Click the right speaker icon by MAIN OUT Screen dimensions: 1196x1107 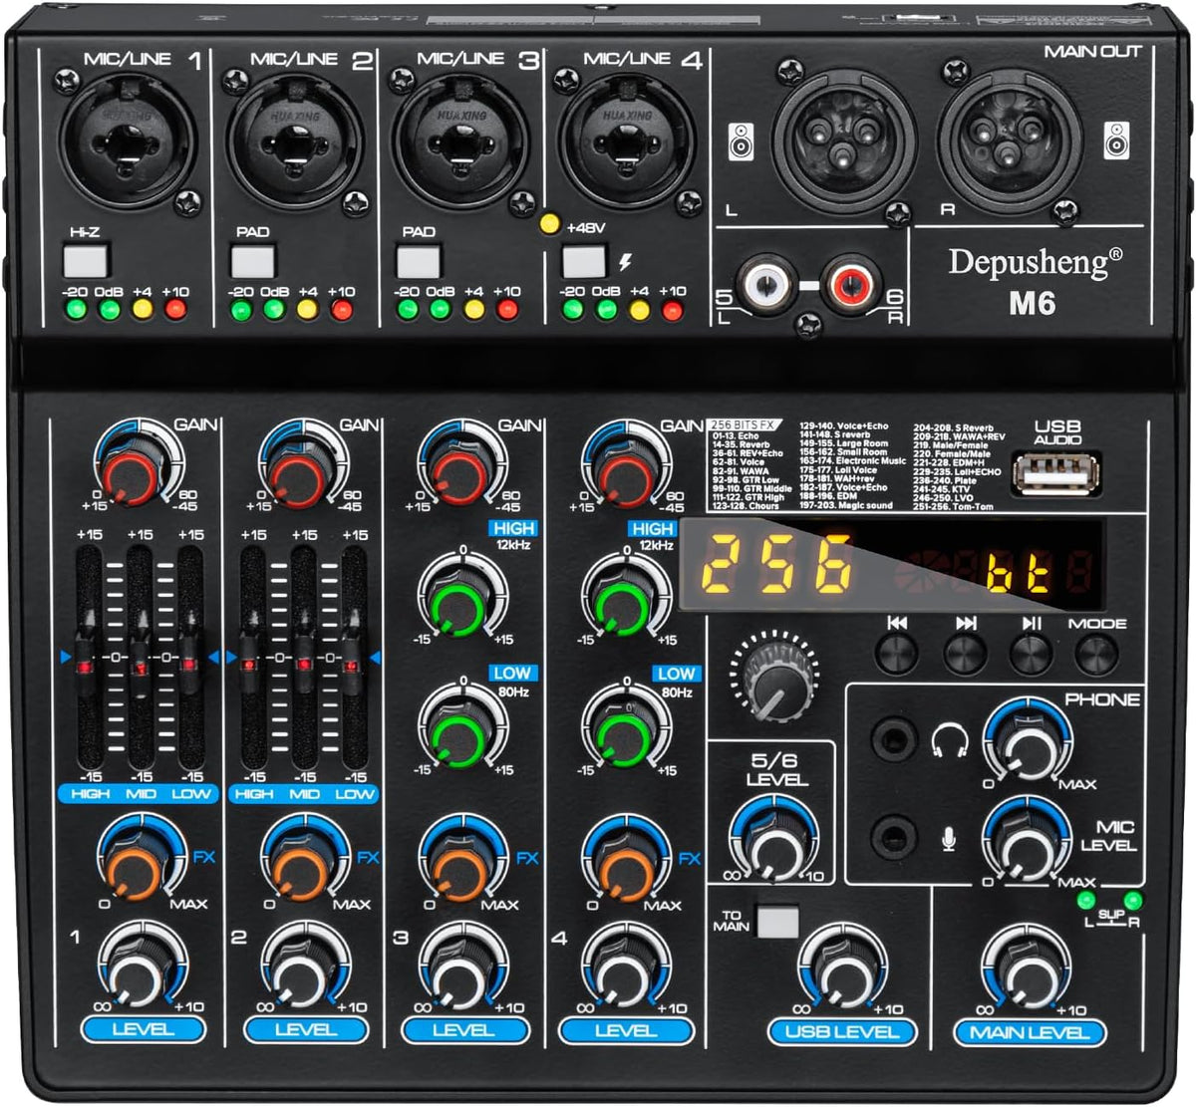[1116, 141]
